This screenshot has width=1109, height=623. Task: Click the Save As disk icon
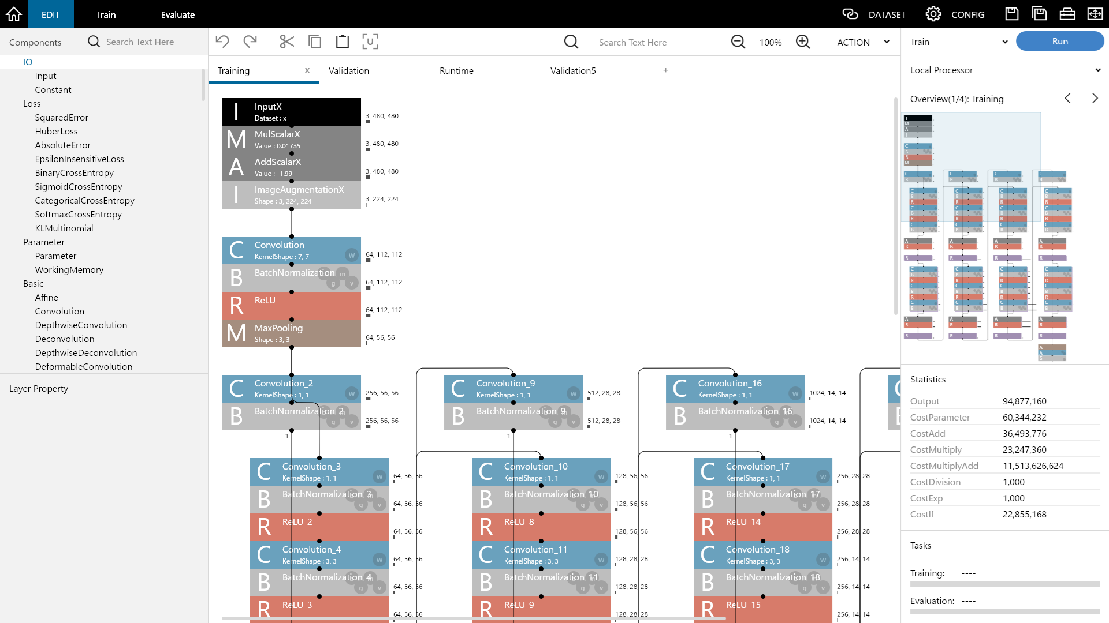pyautogui.click(x=1040, y=14)
